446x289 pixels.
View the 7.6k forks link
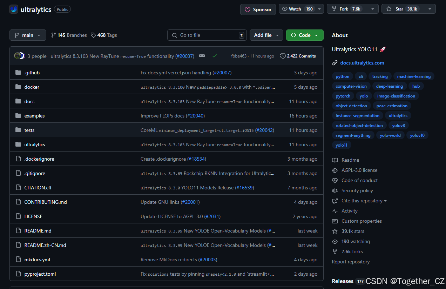[347, 251]
